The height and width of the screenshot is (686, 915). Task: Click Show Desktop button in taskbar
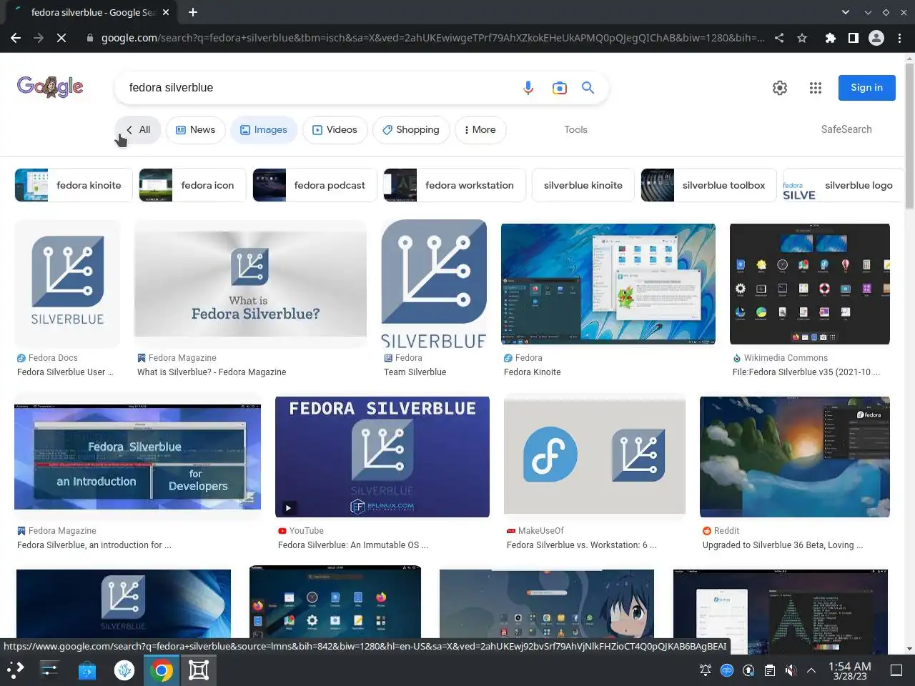point(896,670)
